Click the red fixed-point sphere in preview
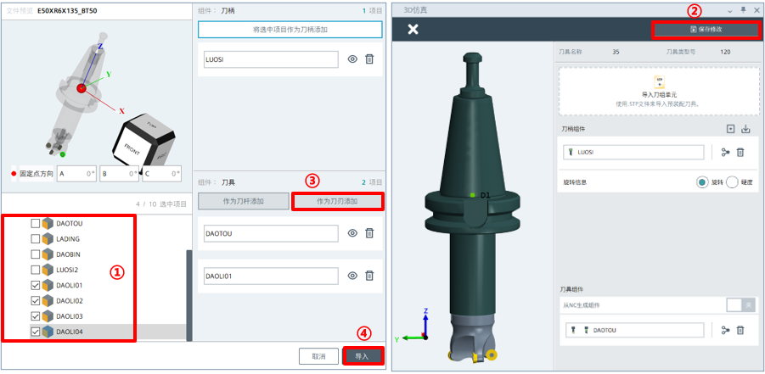This screenshot has height=374, width=765. (x=81, y=88)
